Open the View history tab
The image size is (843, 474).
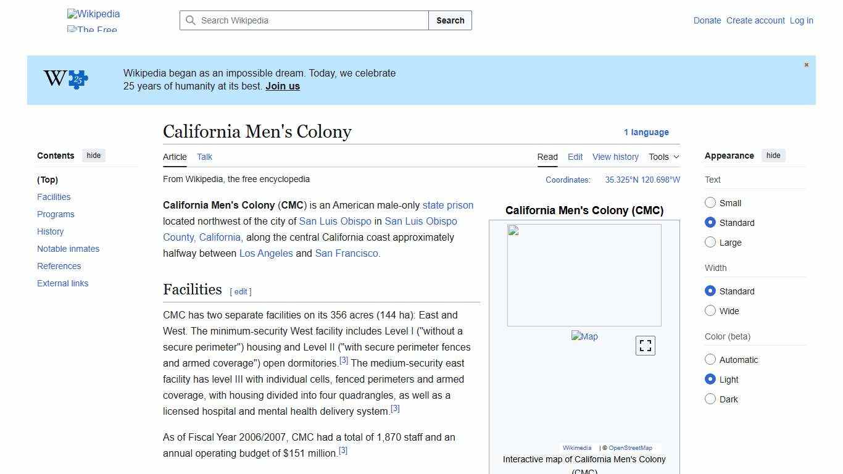pos(615,157)
